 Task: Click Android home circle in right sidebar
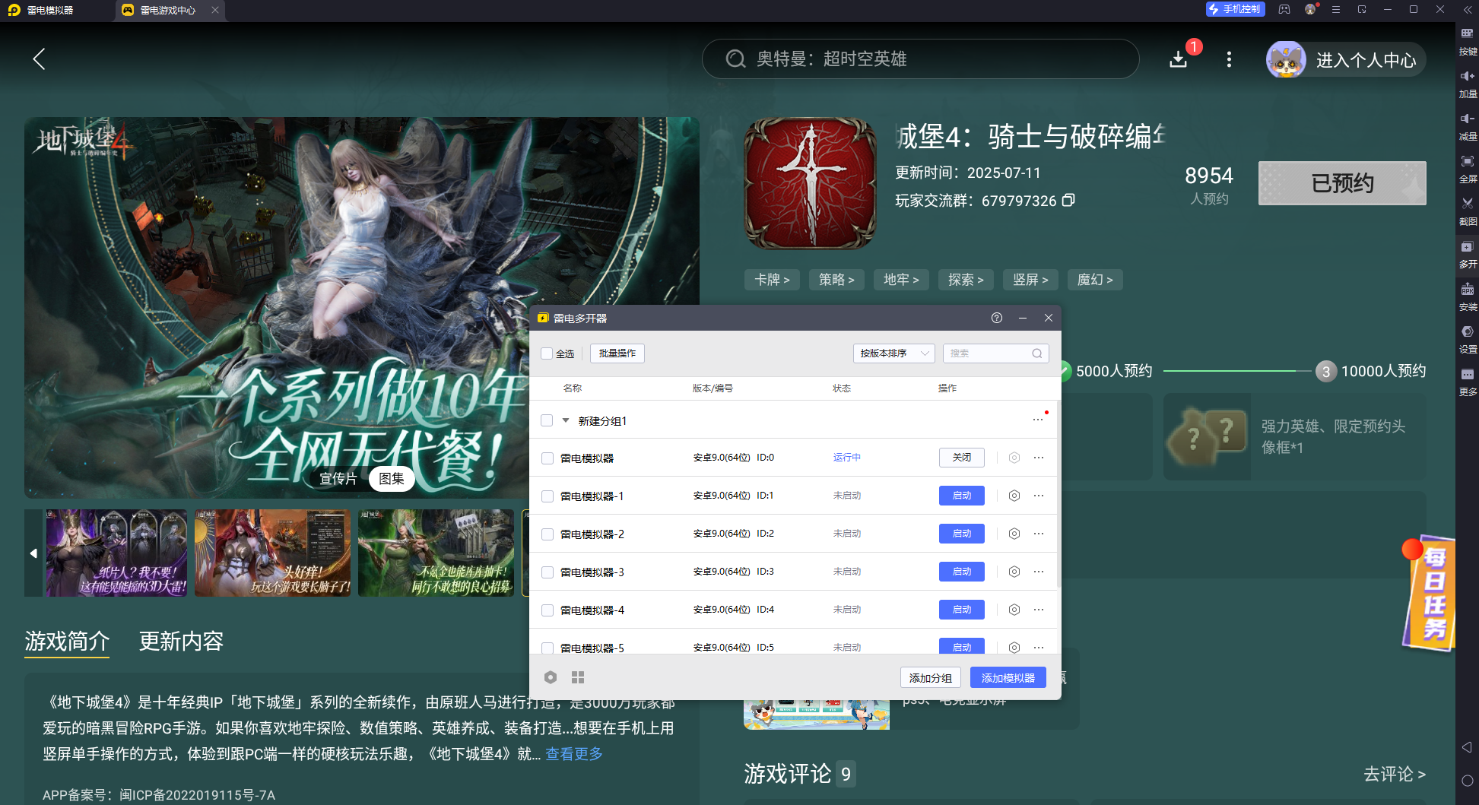(1467, 781)
